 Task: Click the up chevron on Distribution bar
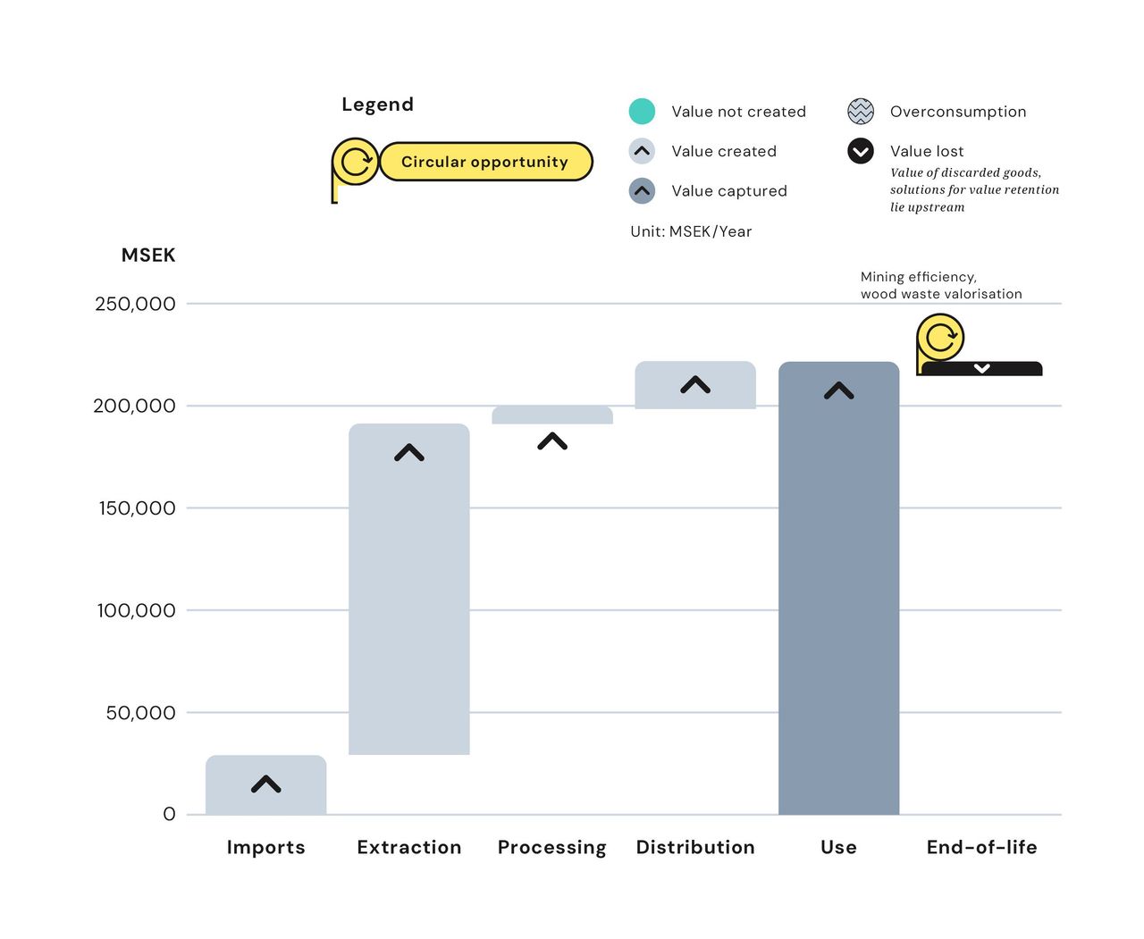pyautogui.click(x=695, y=385)
